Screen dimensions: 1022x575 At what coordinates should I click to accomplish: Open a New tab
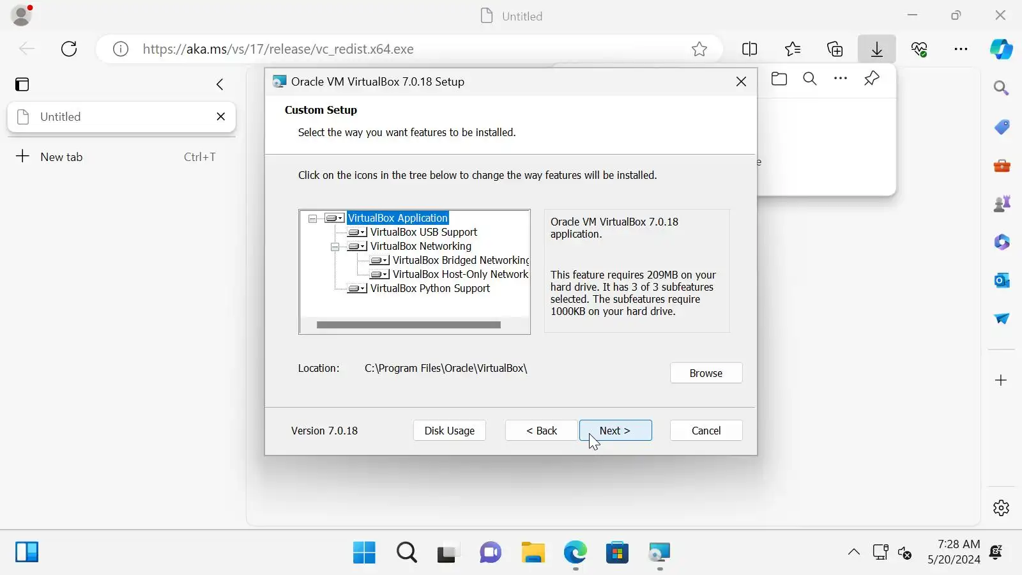[121, 157]
